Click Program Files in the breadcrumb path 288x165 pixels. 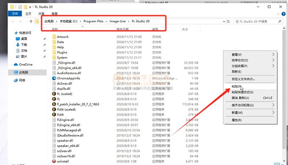pyautogui.click(x=93, y=21)
